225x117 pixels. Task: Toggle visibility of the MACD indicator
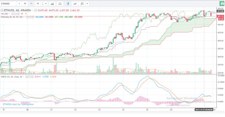[27, 77]
